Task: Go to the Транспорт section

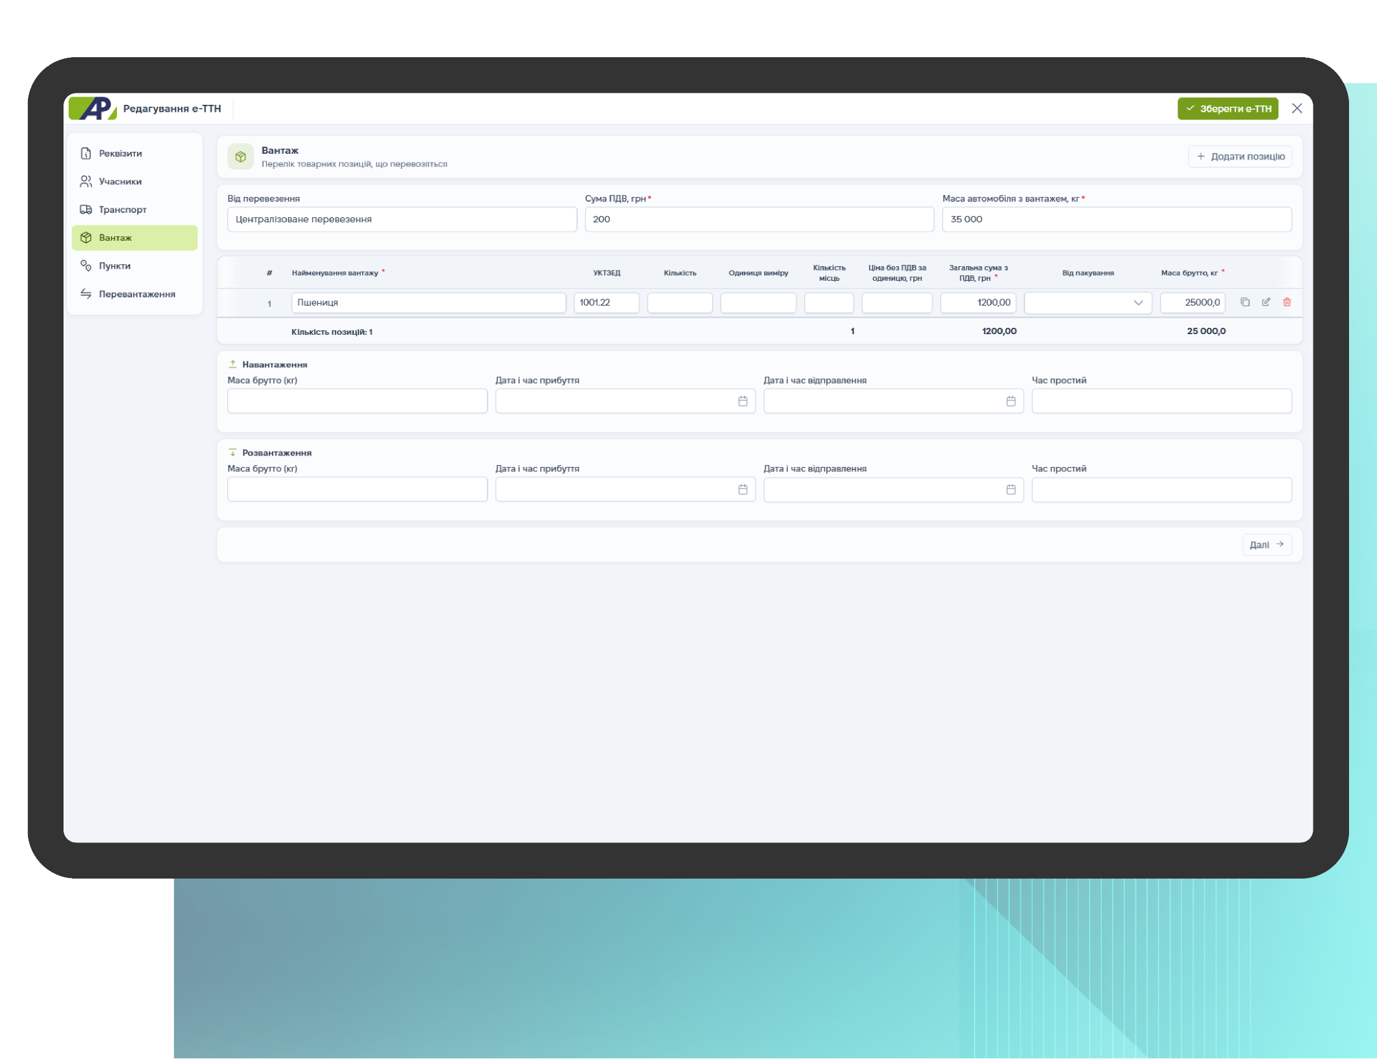Action: pyautogui.click(x=122, y=210)
